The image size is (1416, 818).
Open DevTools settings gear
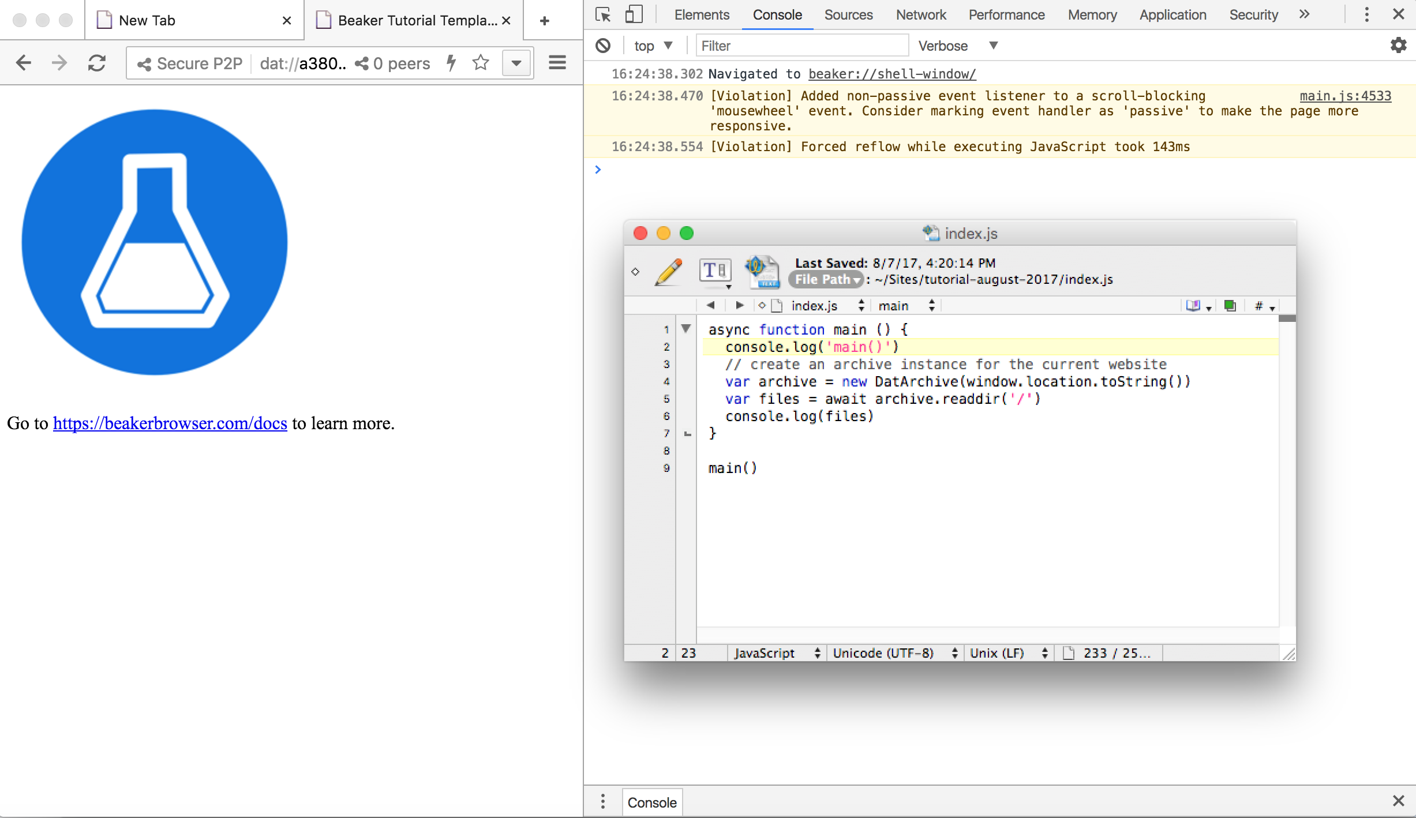tap(1399, 46)
